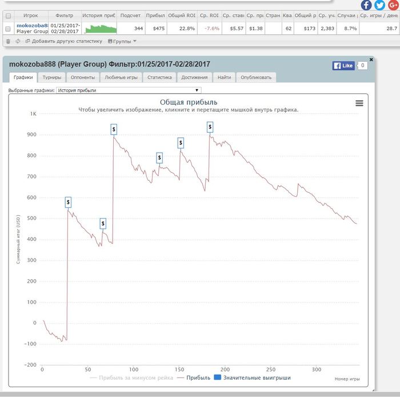Sort by Игрок column header
400x397 pixels.
(x=31, y=15)
